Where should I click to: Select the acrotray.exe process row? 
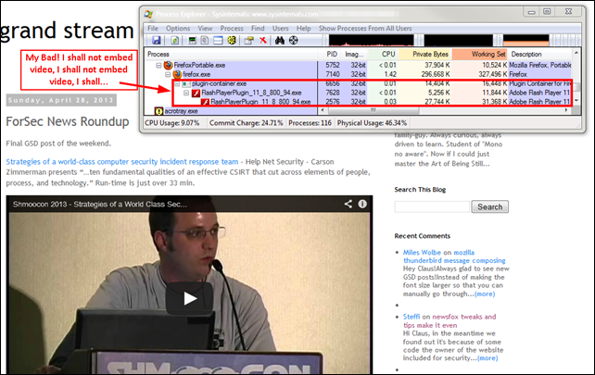pyautogui.click(x=231, y=111)
